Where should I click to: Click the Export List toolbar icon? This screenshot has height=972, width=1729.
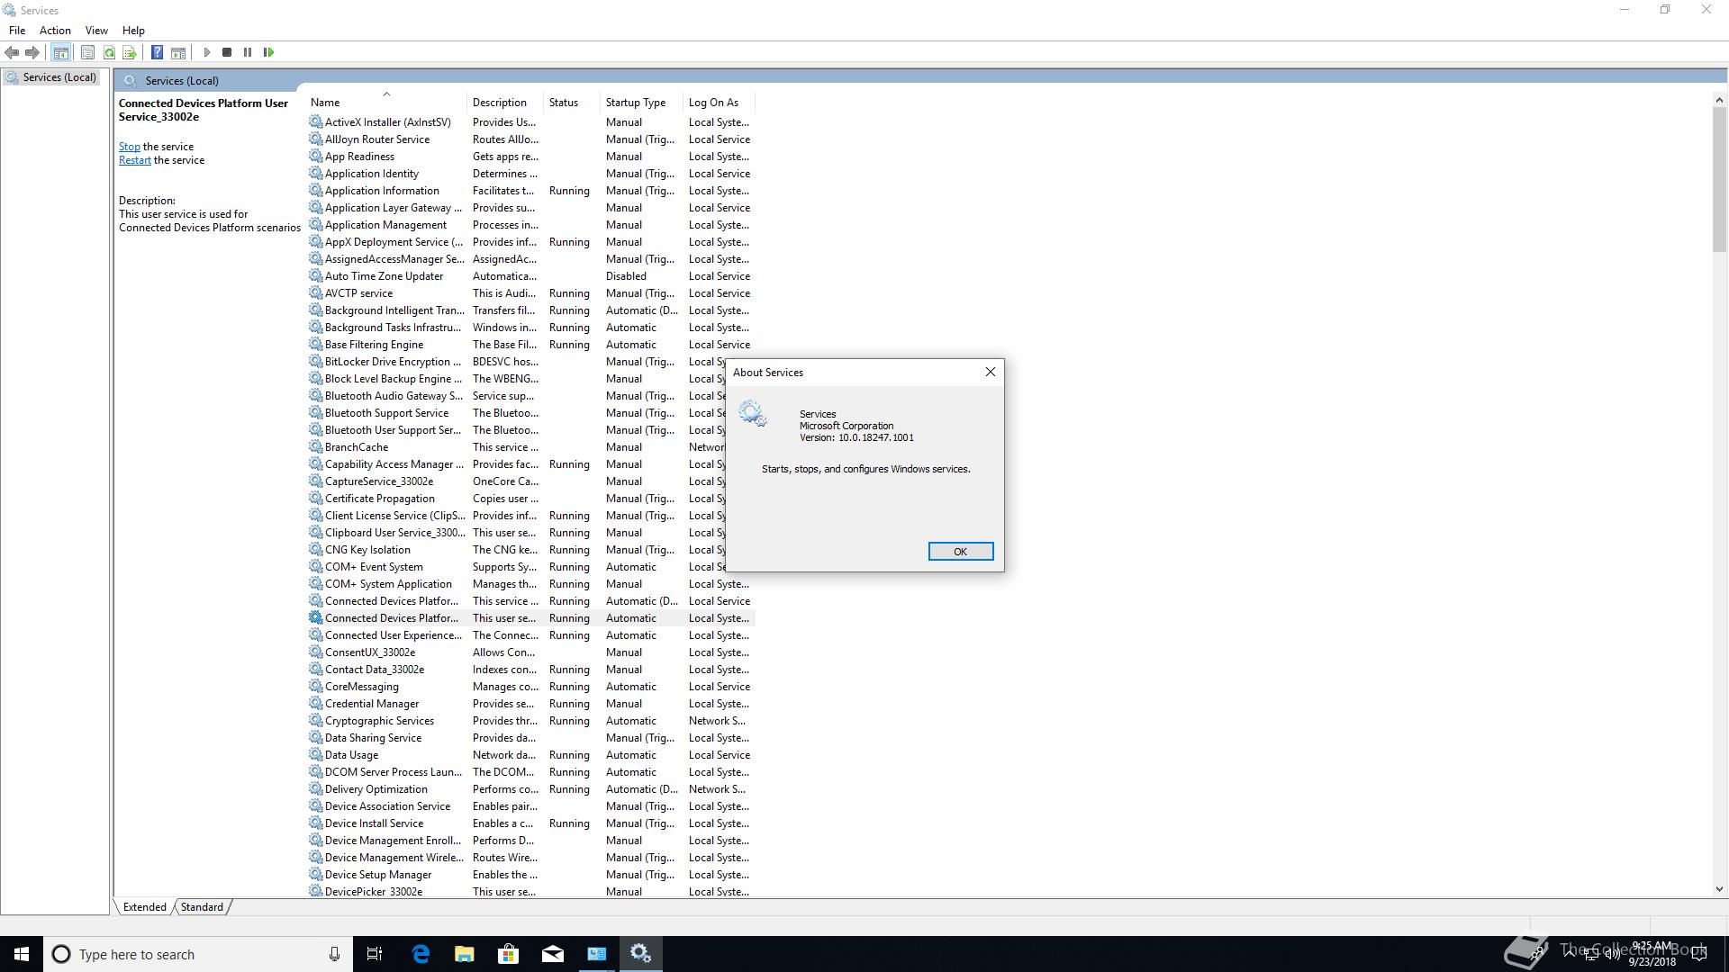click(x=130, y=52)
